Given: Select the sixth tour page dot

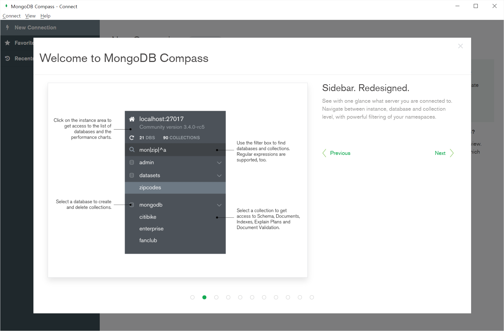Looking at the screenshot, I should click(x=252, y=297).
